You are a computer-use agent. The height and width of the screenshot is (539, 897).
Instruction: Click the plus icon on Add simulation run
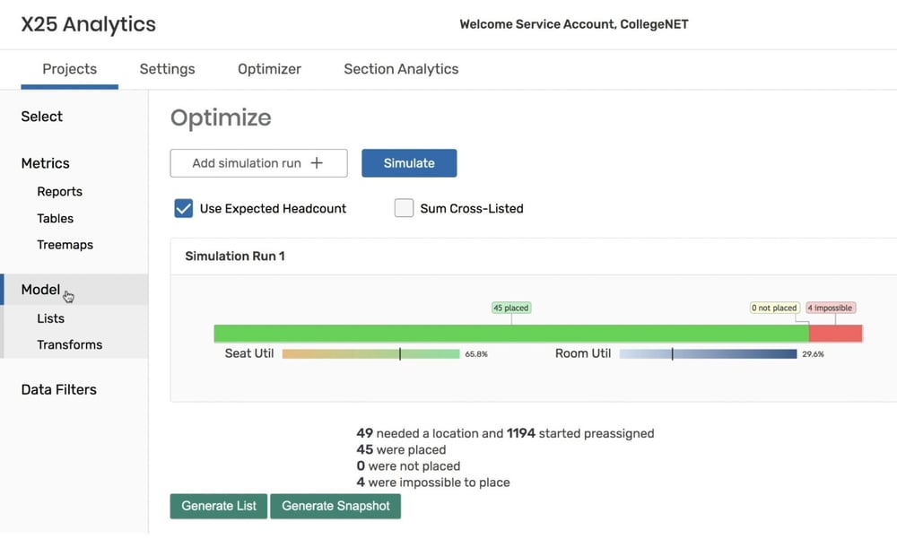(x=316, y=163)
